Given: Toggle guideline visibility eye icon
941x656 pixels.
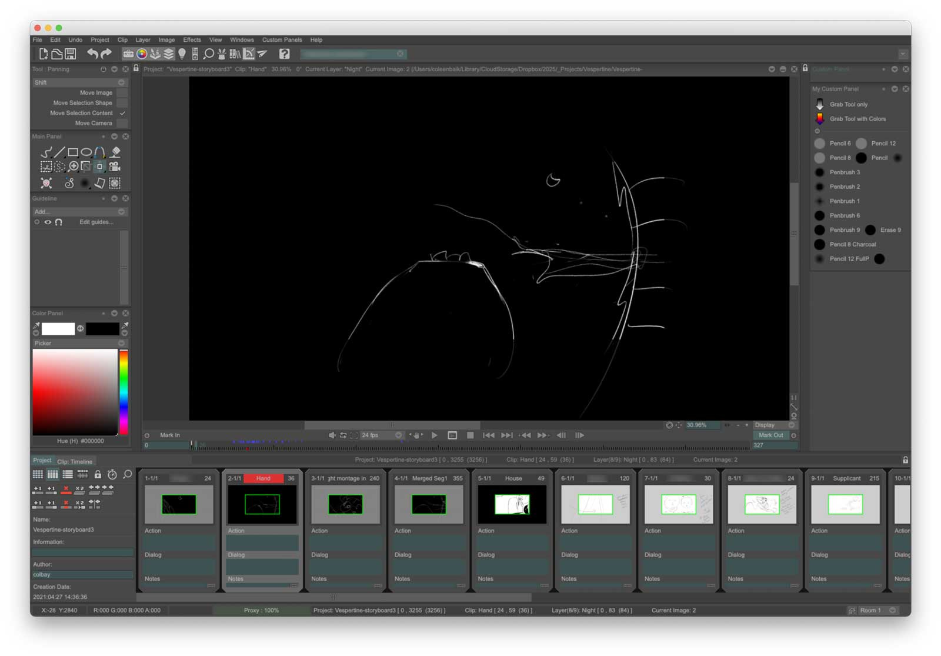Looking at the screenshot, I should pyautogui.click(x=48, y=222).
